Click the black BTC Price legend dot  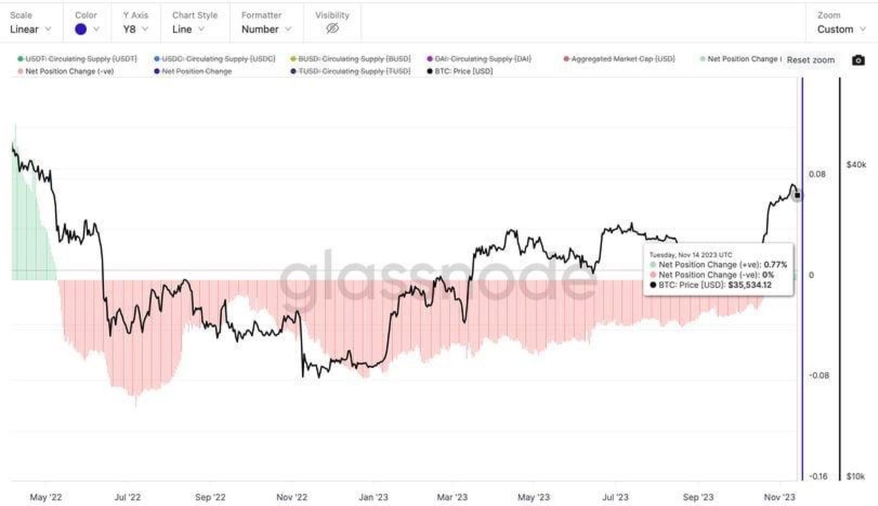(429, 71)
